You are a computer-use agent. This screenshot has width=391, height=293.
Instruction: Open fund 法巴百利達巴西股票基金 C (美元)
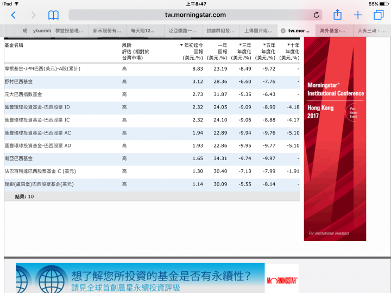coord(40,171)
